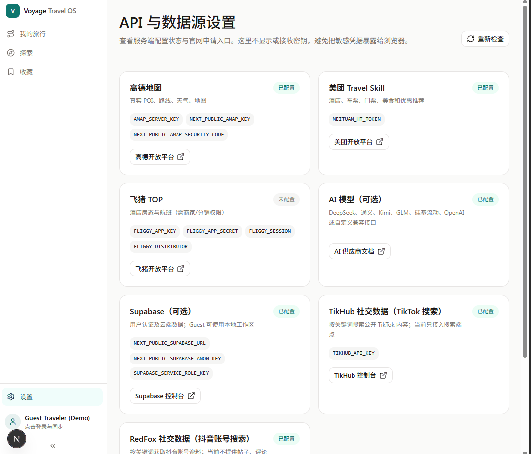Viewport: 531px width, 454px height.
Task: Click the Voyage Travel OS logo icon
Action: 13,11
